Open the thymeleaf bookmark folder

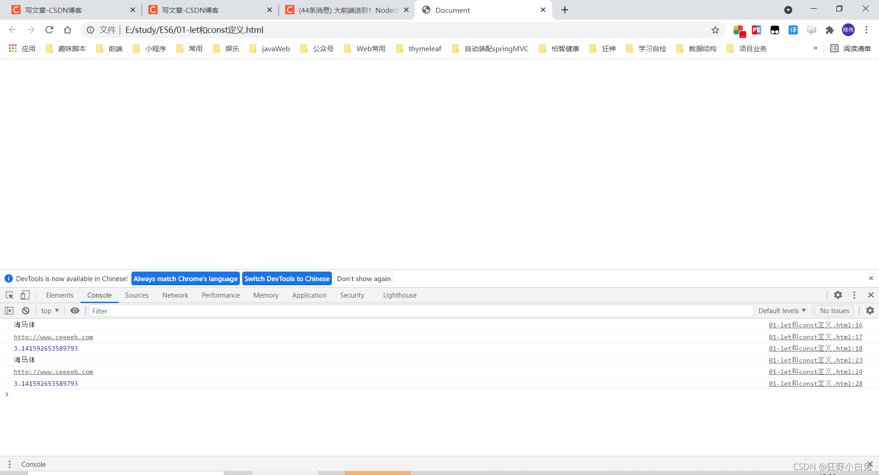(419, 48)
